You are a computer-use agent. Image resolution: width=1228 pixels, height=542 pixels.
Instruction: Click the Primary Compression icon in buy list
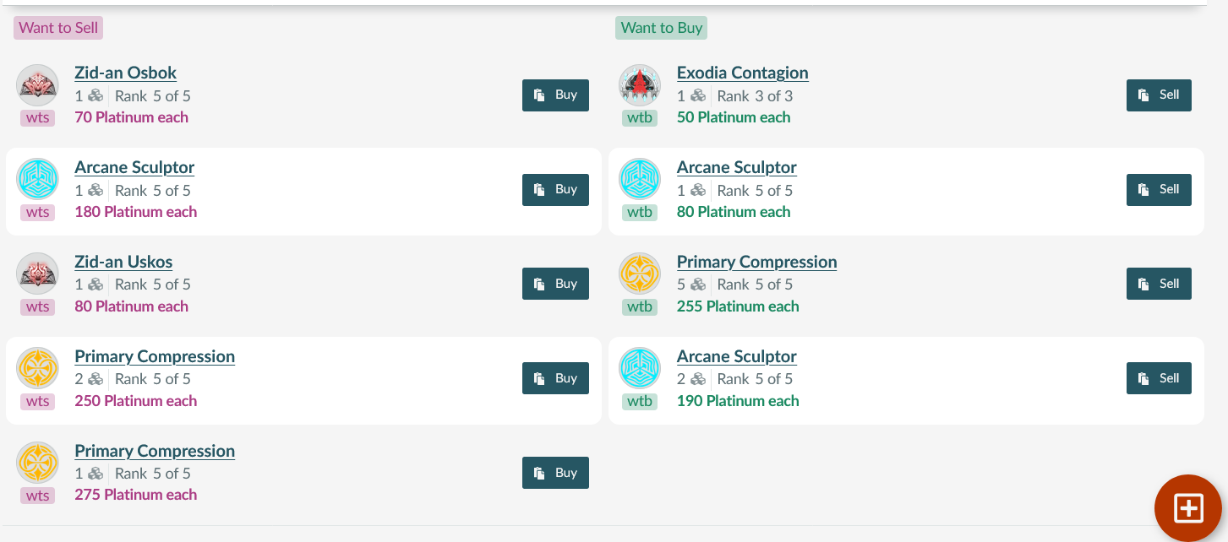[640, 274]
